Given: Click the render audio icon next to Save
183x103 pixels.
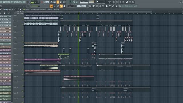Looking at the screenshot, I should point(130,2).
